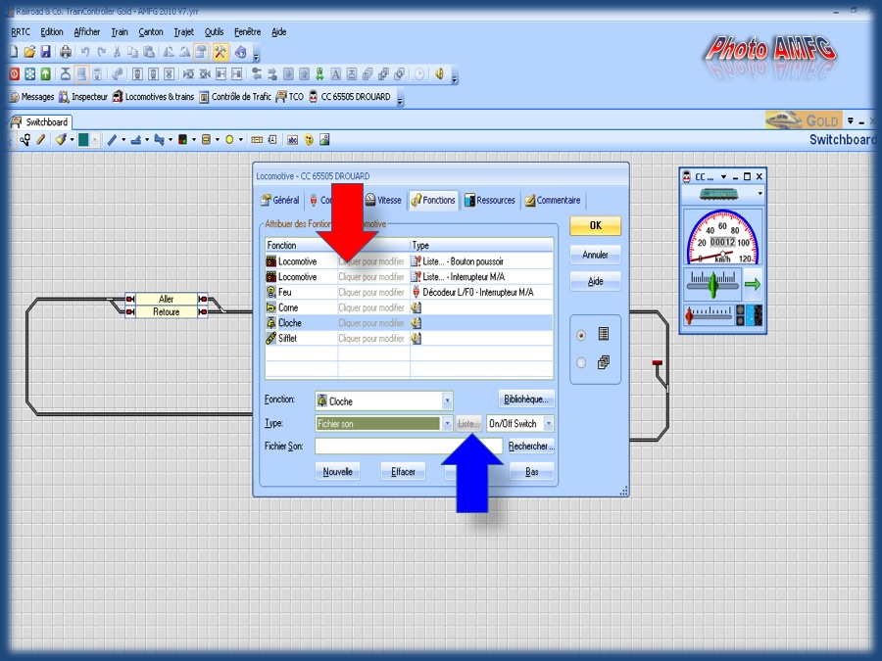Open the Contrôle de Trafic window
Viewport: 882px width, 661px height.
[x=235, y=97]
